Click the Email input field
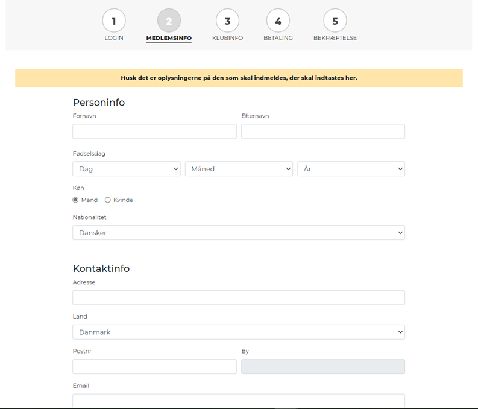The image size is (478, 409). click(x=239, y=401)
